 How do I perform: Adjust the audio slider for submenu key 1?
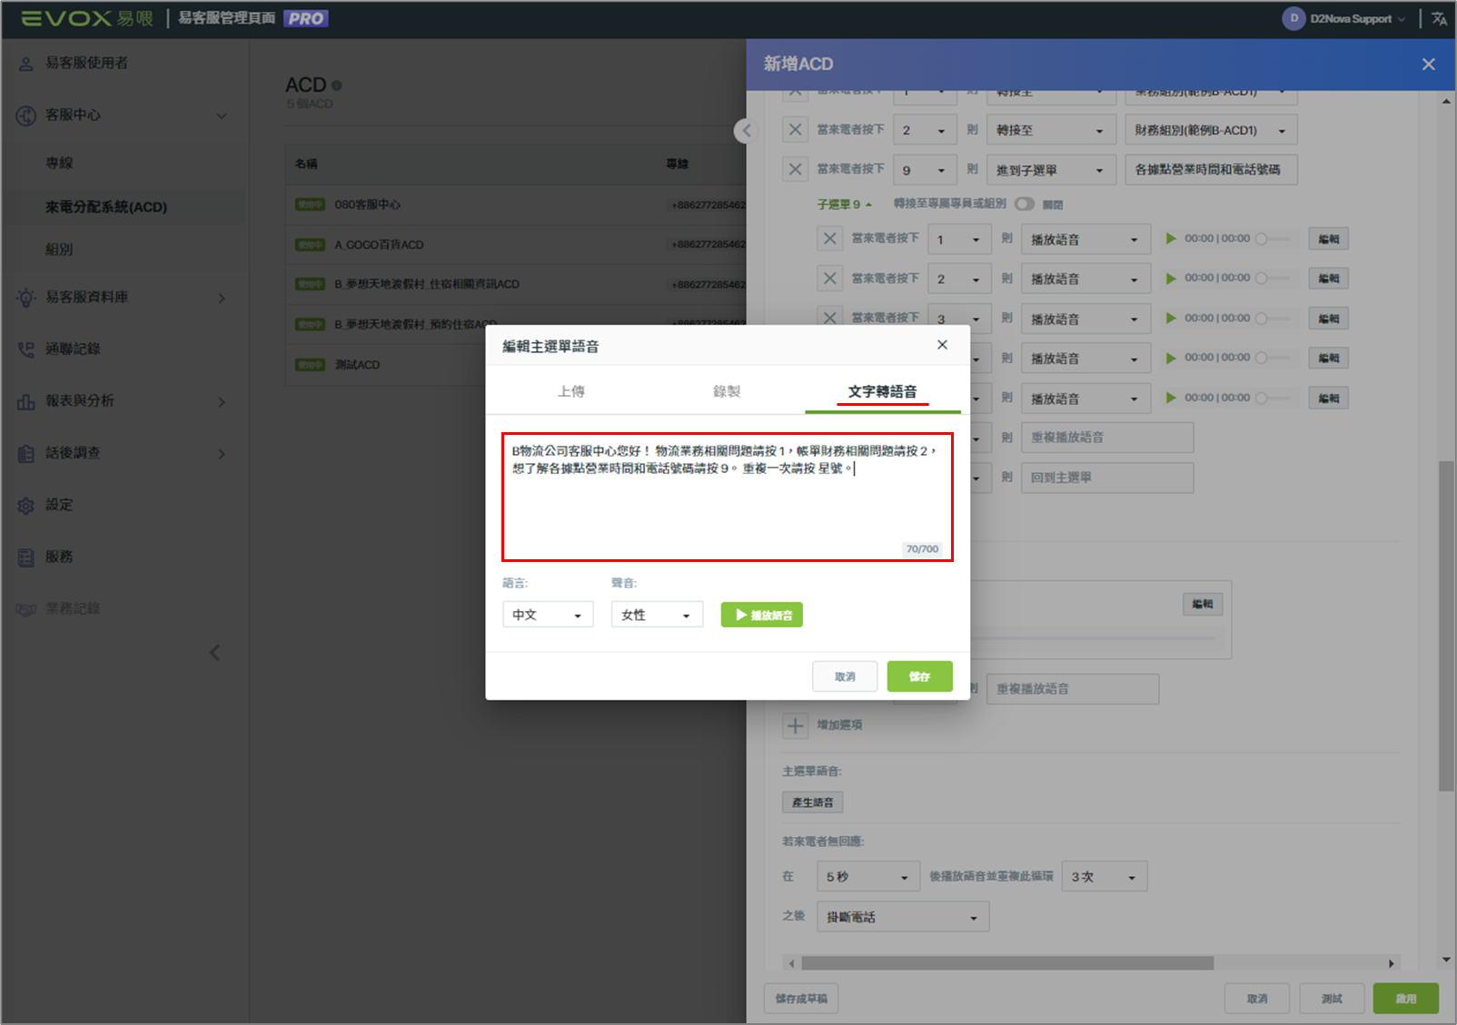tap(1274, 239)
